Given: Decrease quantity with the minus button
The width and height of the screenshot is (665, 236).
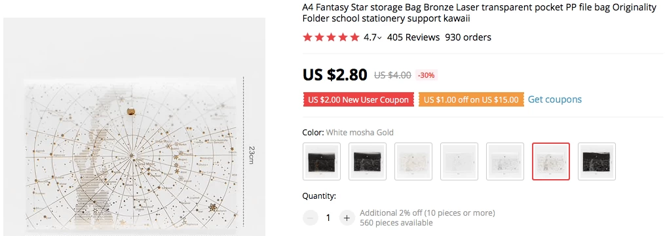Looking at the screenshot, I should 310,218.
